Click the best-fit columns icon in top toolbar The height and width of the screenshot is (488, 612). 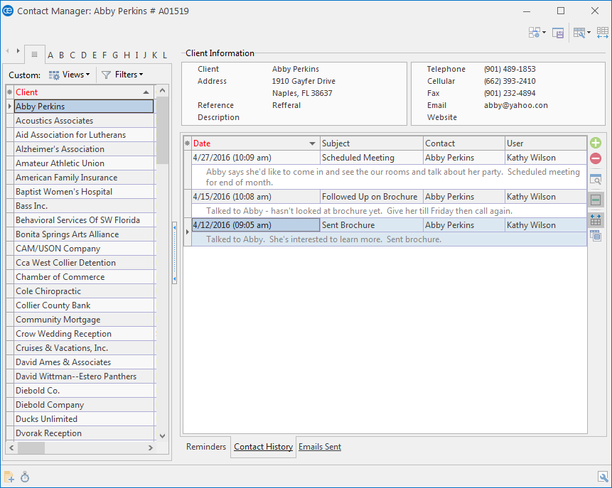click(602, 33)
